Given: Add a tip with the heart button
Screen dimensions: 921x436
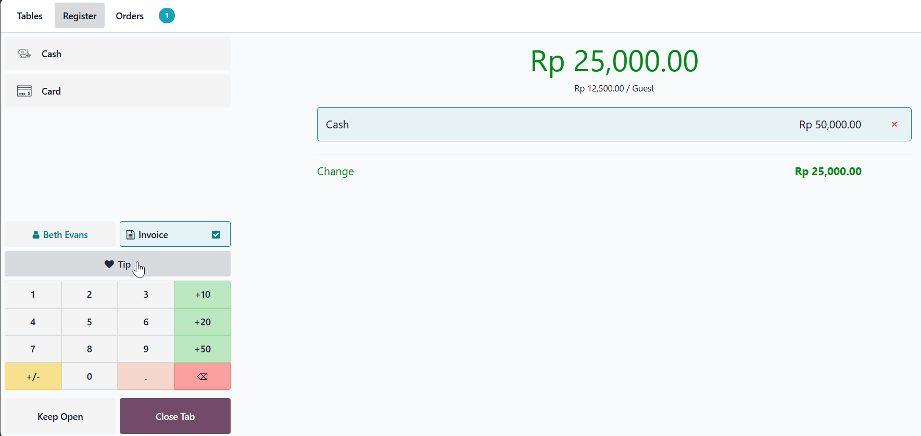Looking at the screenshot, I should pos(117,264).
